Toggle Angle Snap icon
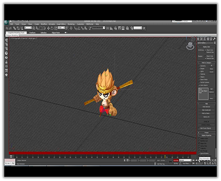 tap(79, 28)
